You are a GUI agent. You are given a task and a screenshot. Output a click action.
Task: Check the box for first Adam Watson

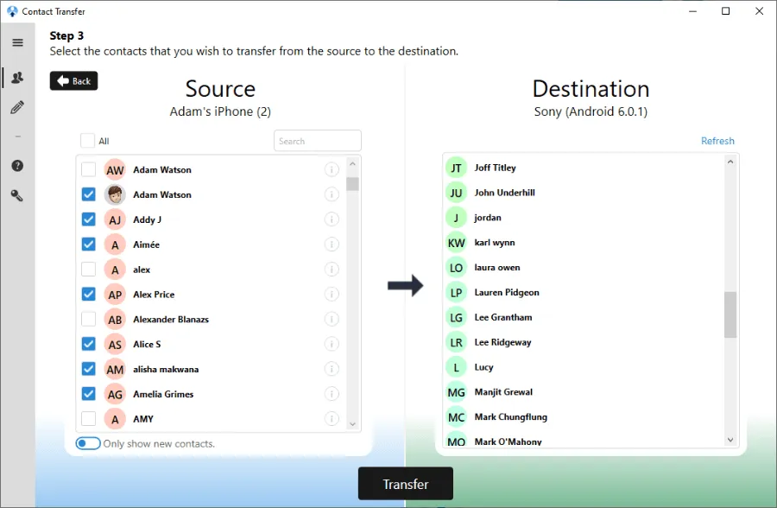(x=88, y=169)
